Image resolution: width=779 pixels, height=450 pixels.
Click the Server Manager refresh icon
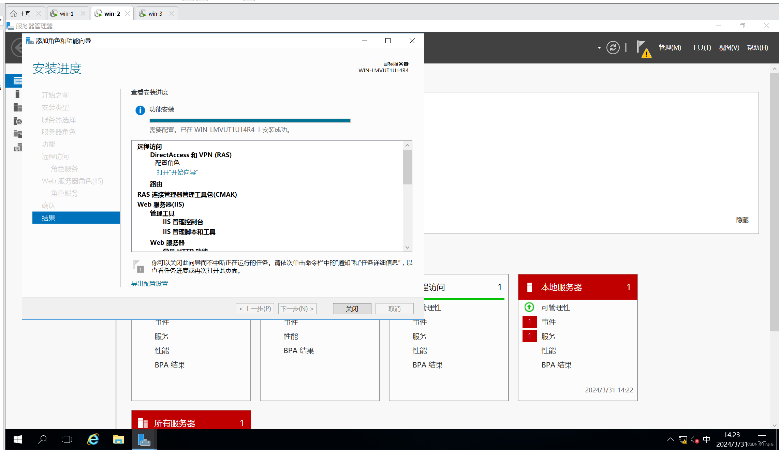click(x=613, y=48)
